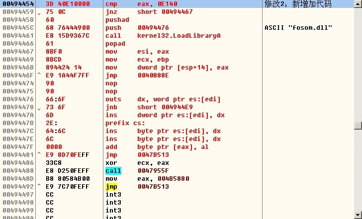
Task: Click highlighted 'jmp' mnemonic at 00494492
Action: pos(111,187)
